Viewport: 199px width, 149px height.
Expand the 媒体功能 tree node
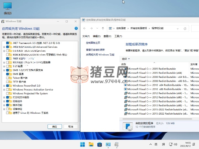pyautogui.click(x=4, y=105)
